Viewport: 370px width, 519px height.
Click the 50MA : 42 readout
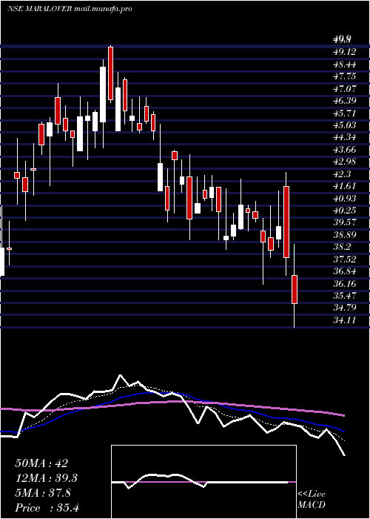pos(41,463)
